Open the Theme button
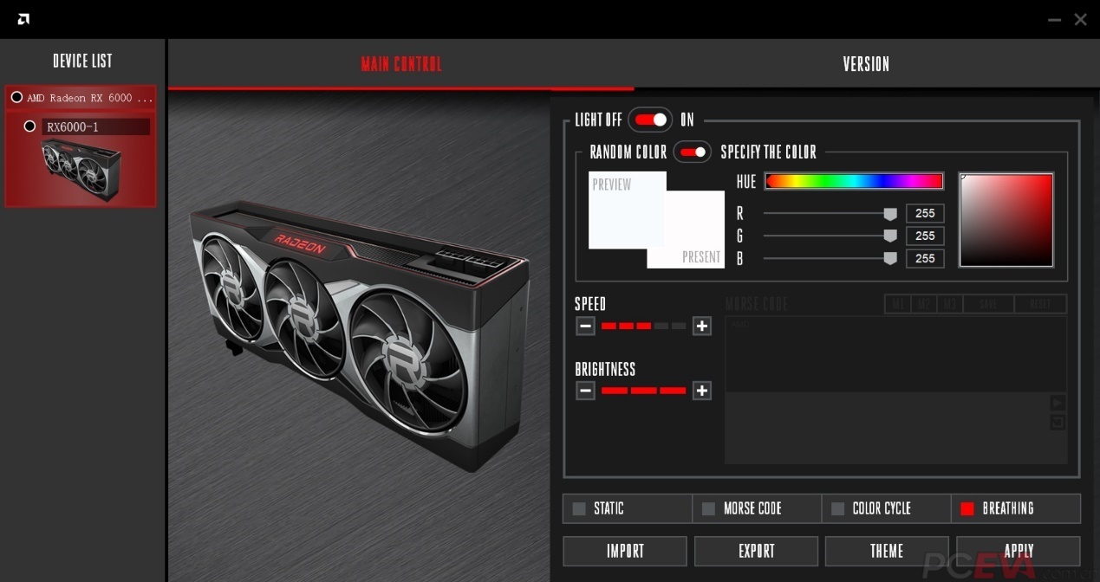The height and width of the screenshot is (582, 1100). [887, 551]
